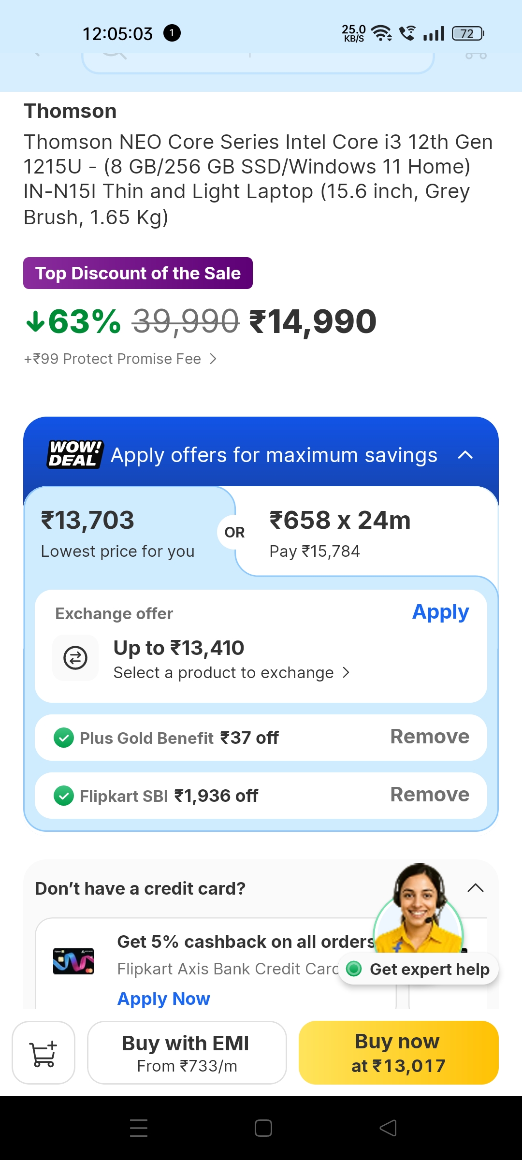Tap the Android back navigation icon
This screenshot has height=1160, width=522.
[x=388, y=1128]
